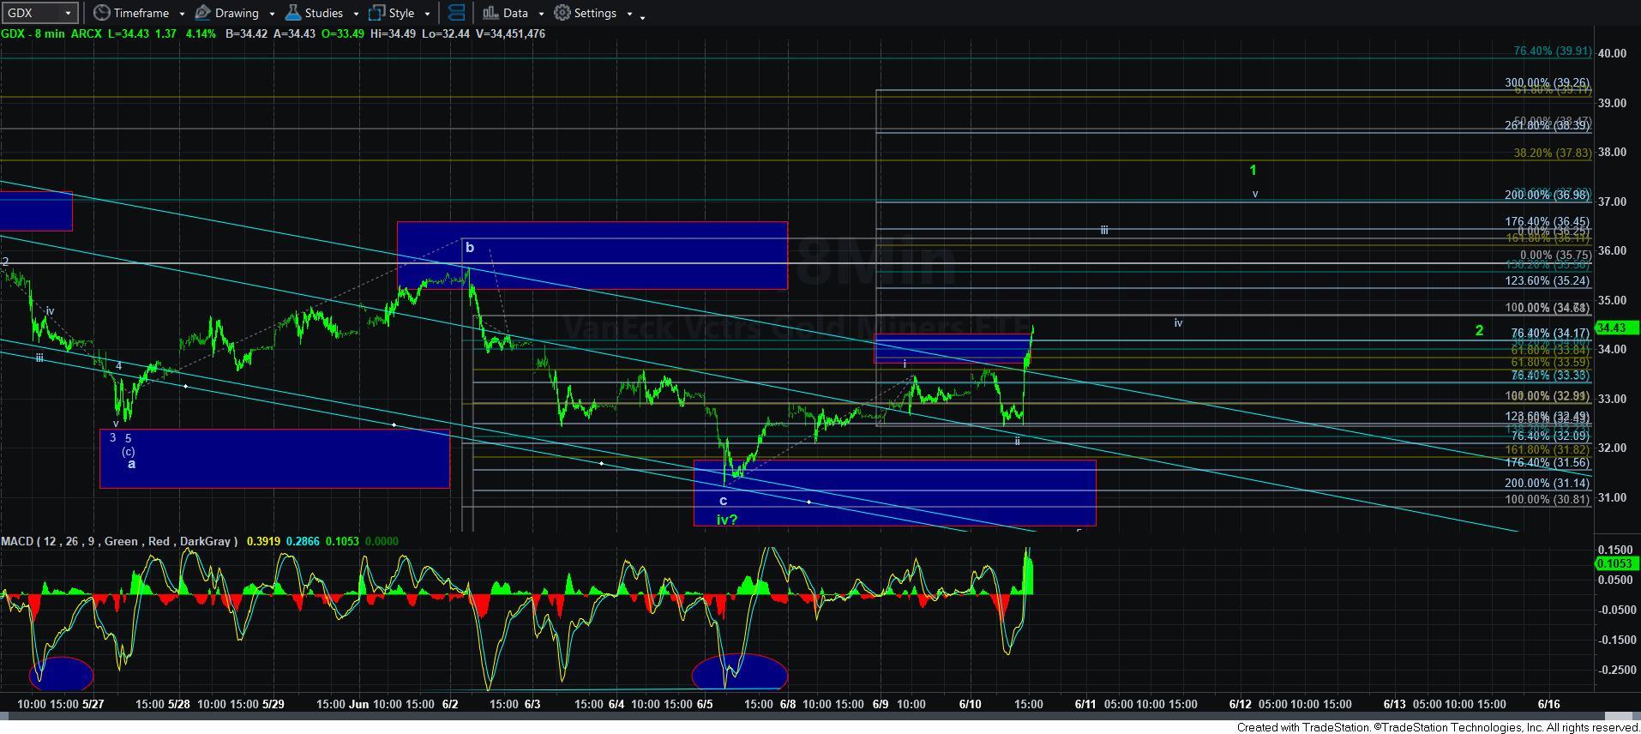Click the wave b label
The width and height of the screenshot is (1641, 734).
470,248
